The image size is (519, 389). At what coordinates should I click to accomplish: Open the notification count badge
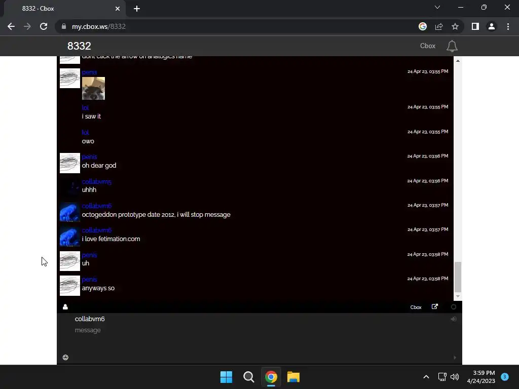pos(504,377)
